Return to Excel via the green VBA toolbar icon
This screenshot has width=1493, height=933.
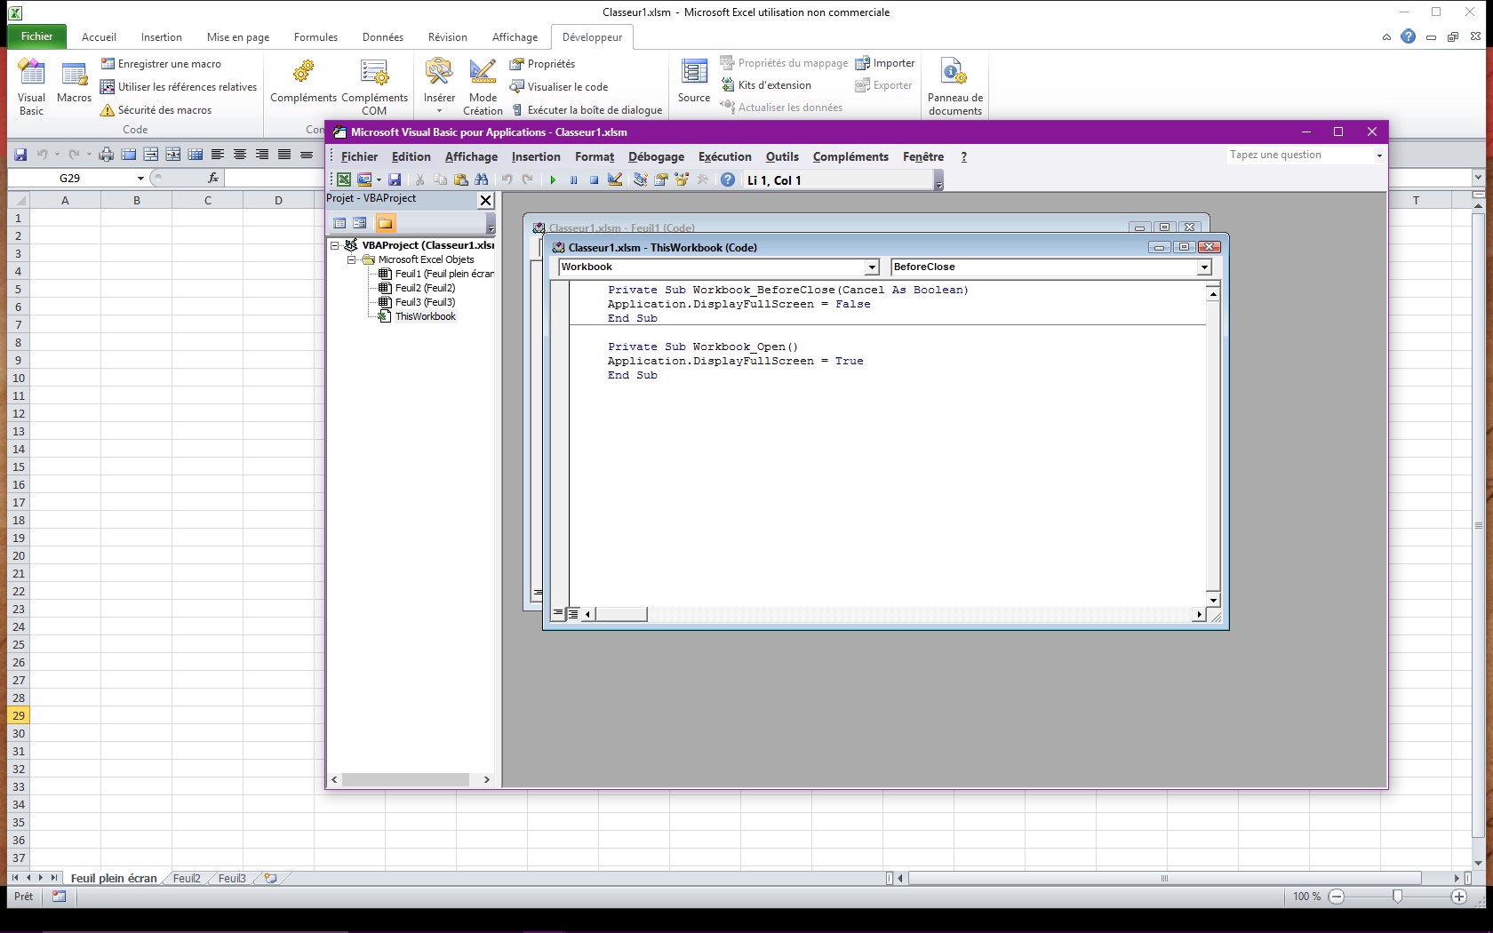[x=344, y=179]
